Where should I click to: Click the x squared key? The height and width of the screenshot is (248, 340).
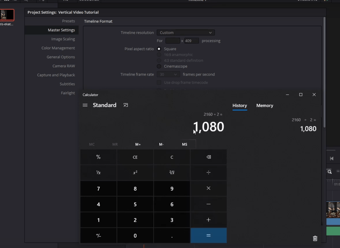pos(135,173)
